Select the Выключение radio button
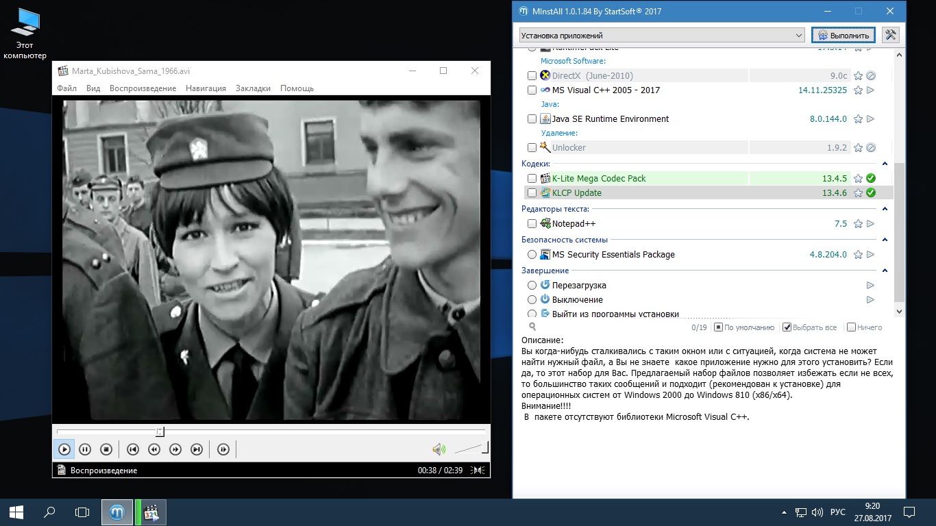936x526 pixels. click(x=532, y=300)
